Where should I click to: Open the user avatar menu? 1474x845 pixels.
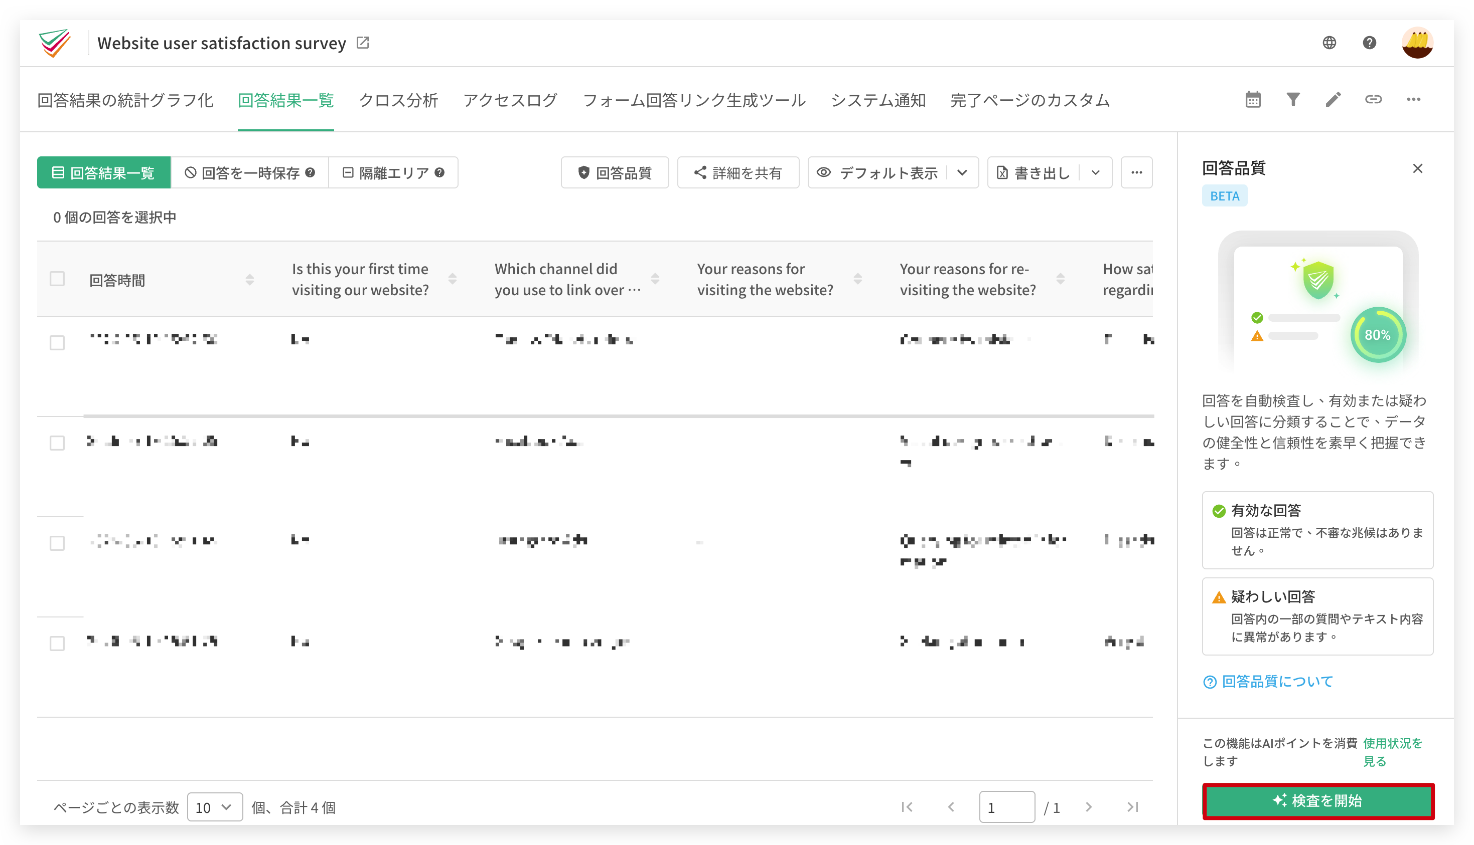[1417, 43]
